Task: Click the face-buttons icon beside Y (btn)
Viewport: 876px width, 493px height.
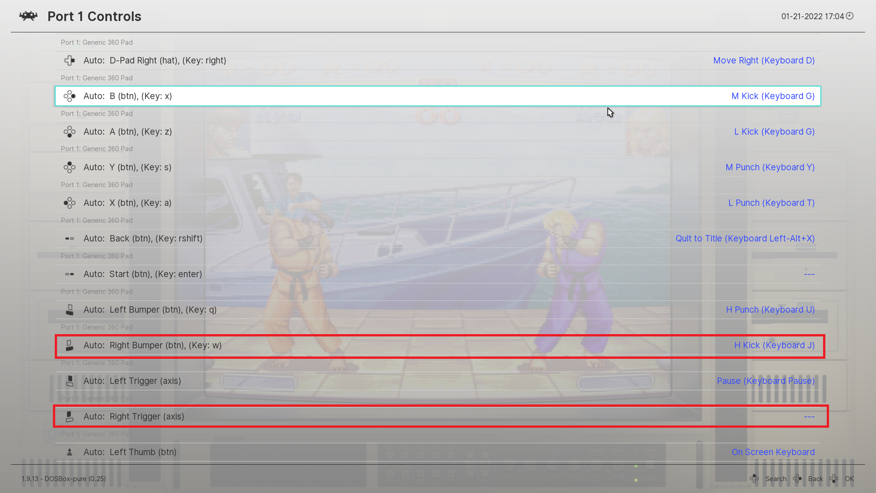Action: [x=69, y=167]
